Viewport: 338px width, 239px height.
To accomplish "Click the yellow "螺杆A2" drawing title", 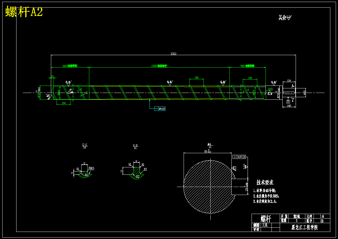I will pyautogui.click(x=24, y=12).
